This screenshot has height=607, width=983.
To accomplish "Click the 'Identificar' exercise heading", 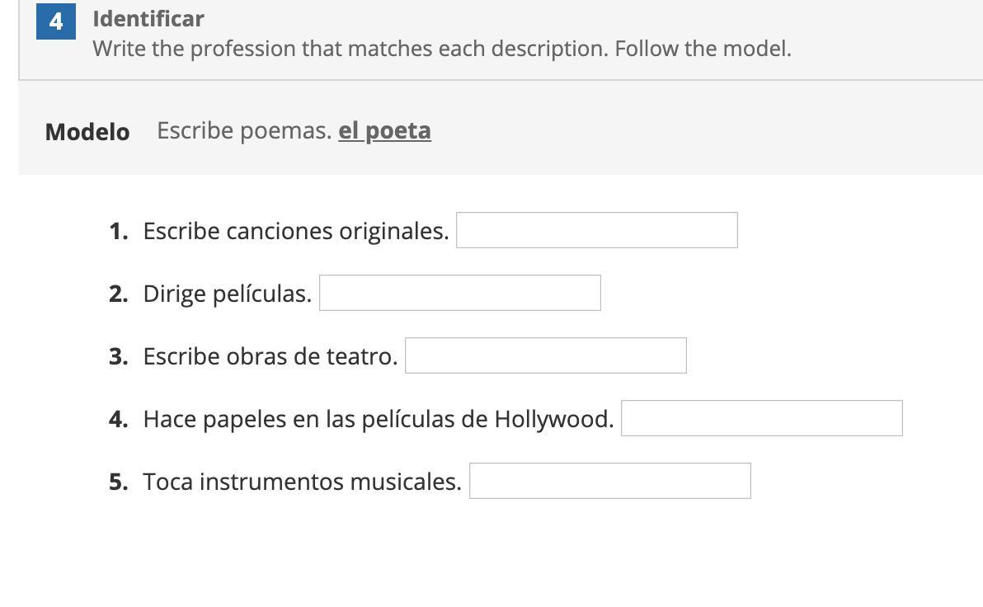I will (148, 18).
